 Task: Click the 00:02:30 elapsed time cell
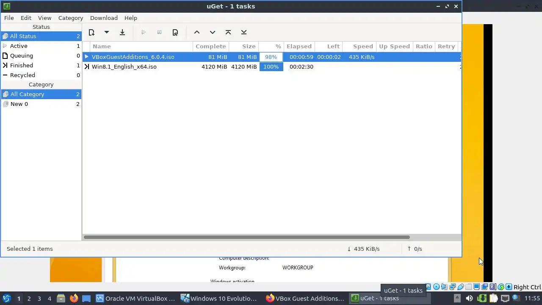tap(301, 67)
